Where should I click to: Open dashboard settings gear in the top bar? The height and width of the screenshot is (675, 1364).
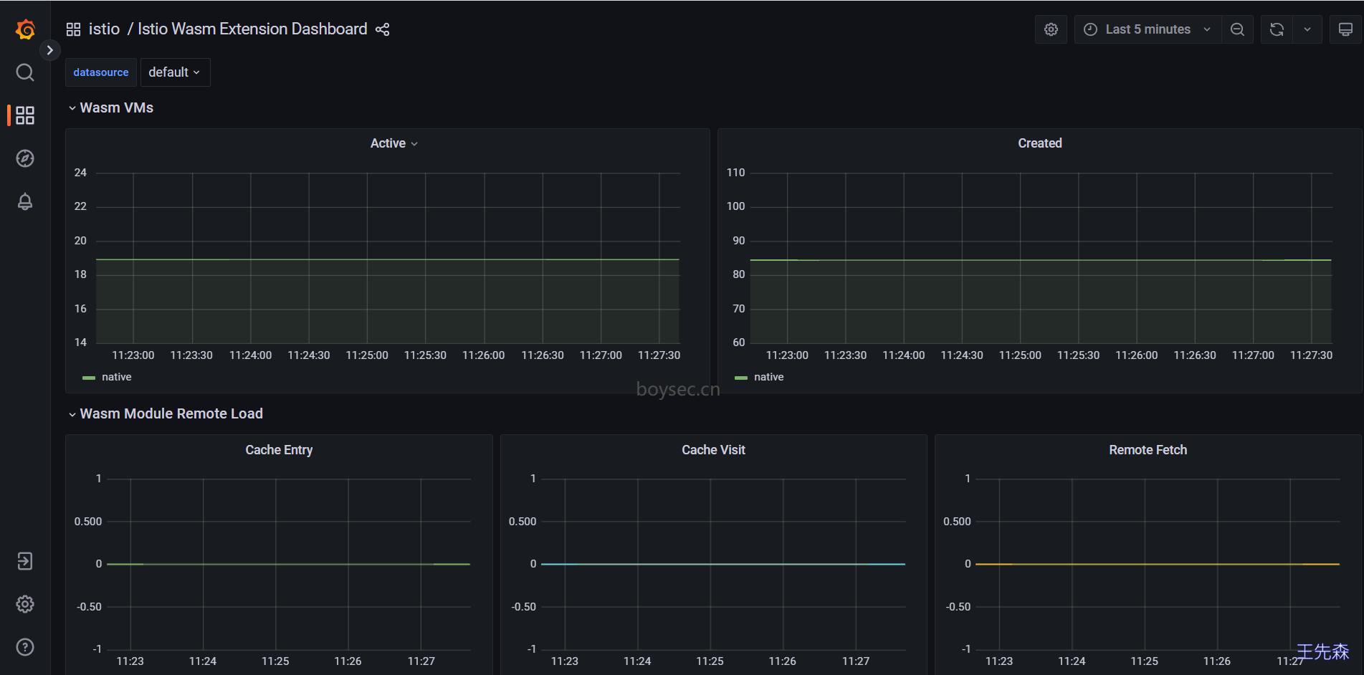1051,29
